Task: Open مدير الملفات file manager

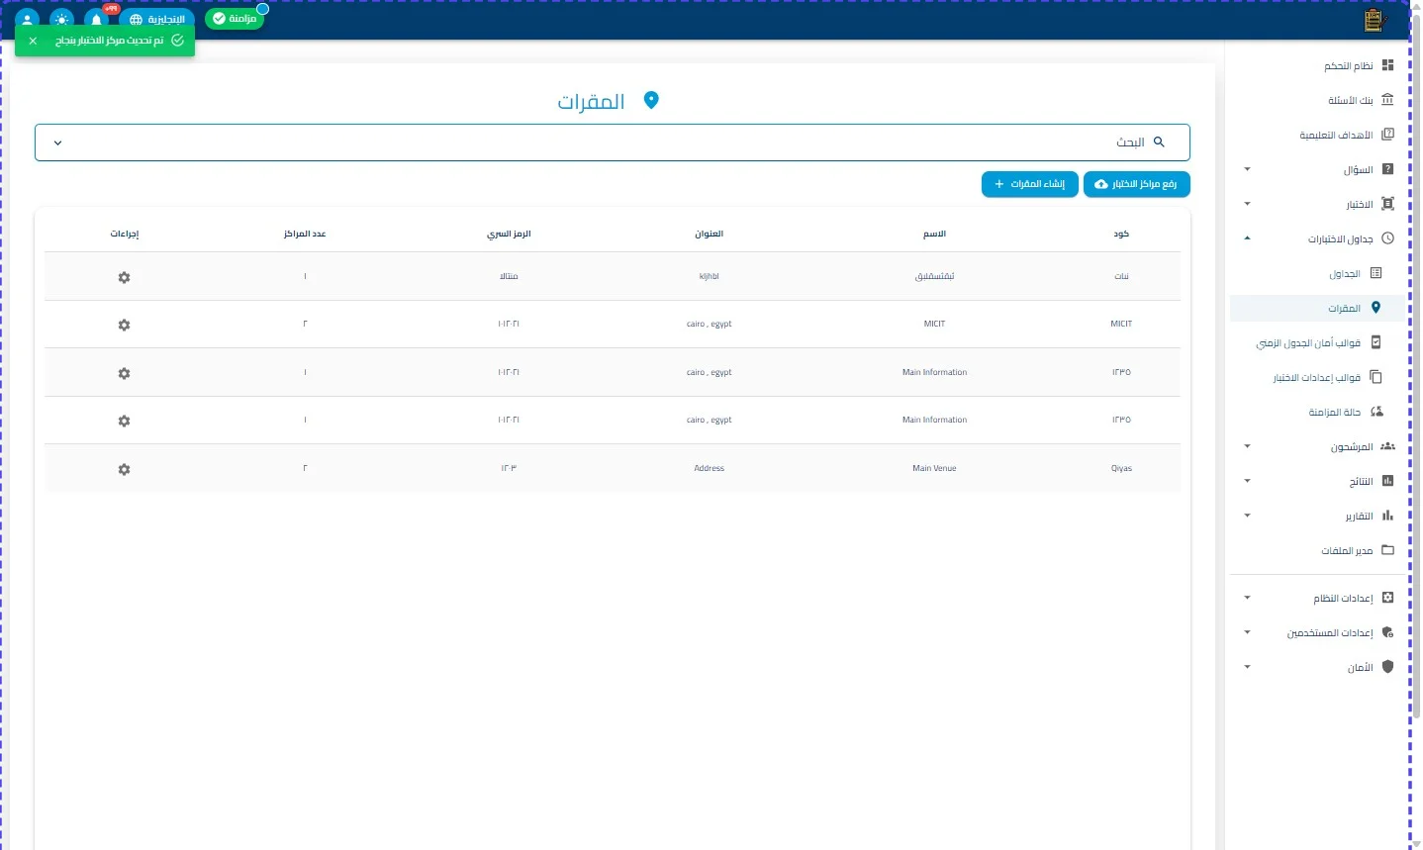Action: point(1318,550)
